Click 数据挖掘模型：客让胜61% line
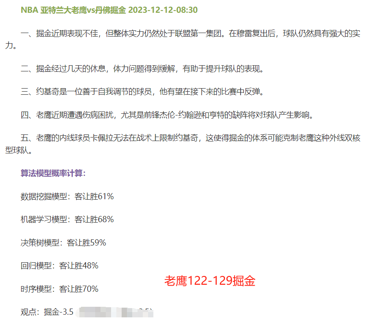 [67, 196]
